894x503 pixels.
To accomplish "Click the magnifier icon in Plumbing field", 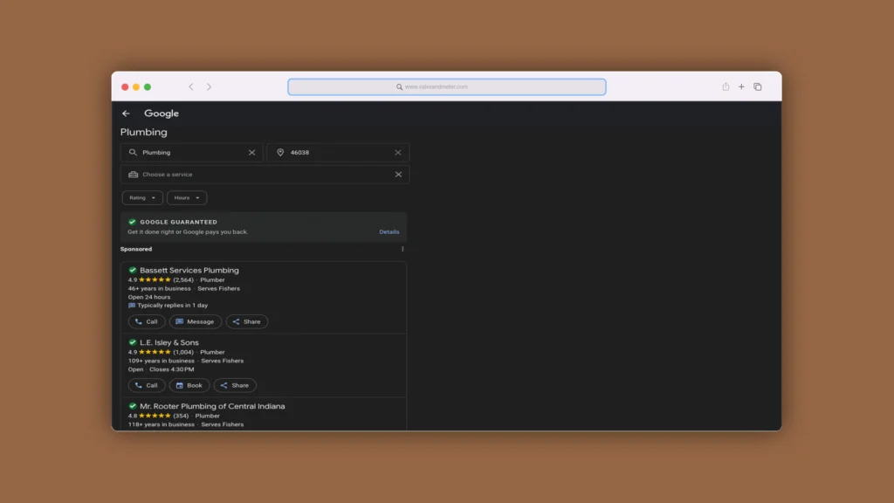I will pos(133,152).
